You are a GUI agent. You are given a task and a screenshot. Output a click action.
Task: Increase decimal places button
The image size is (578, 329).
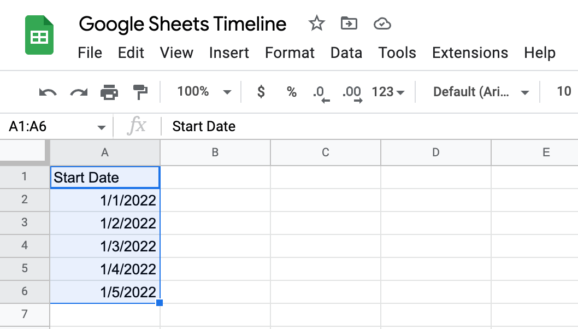pyautogui.click(x=352, y=93)
